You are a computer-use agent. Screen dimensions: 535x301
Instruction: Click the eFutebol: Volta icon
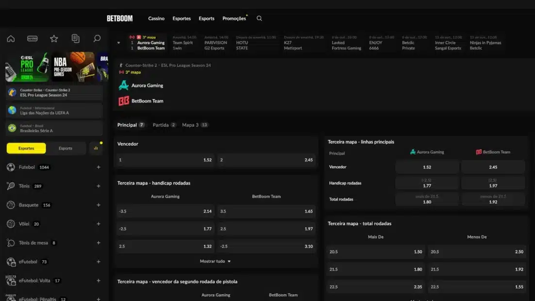click(x=11, y=281)
